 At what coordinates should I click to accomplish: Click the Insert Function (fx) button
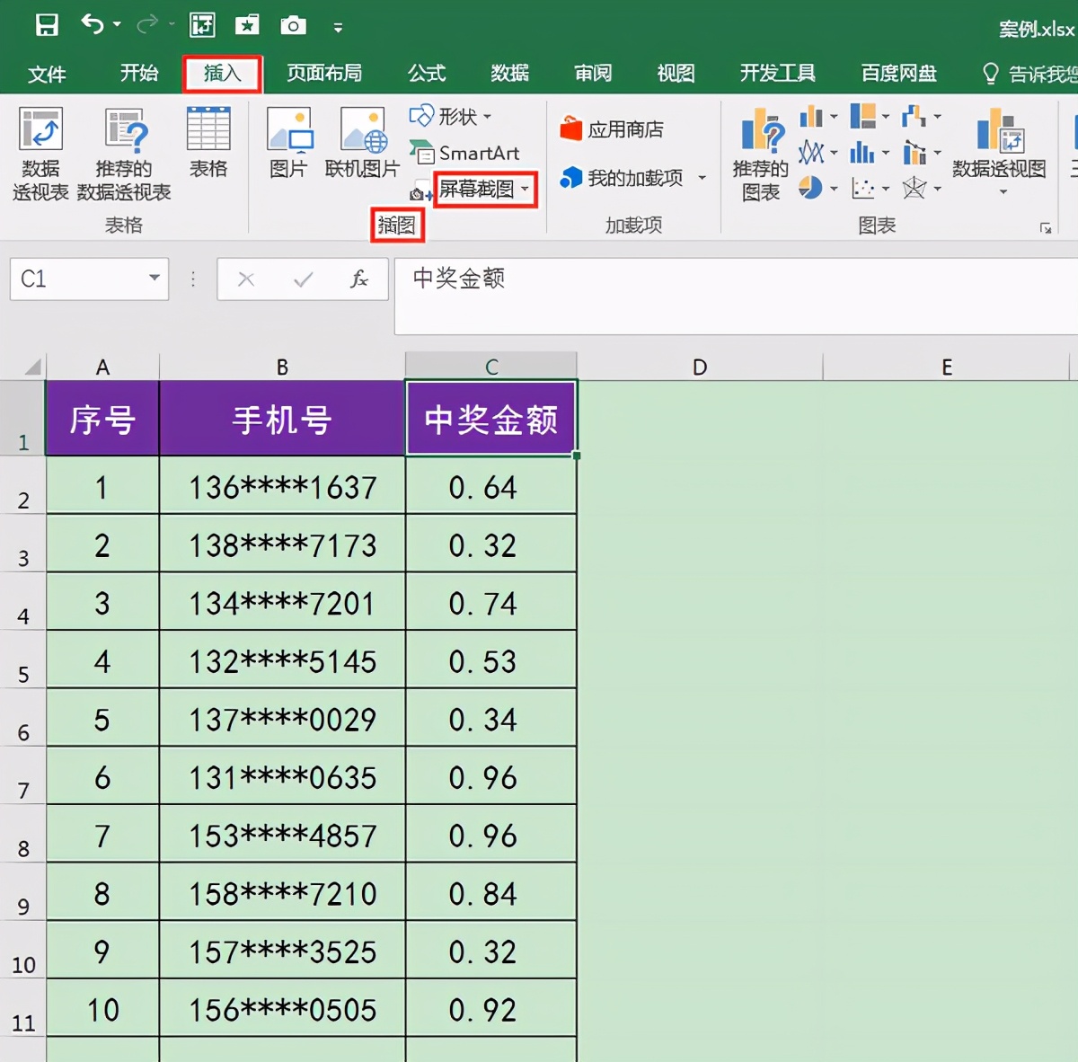coord(359,279)
